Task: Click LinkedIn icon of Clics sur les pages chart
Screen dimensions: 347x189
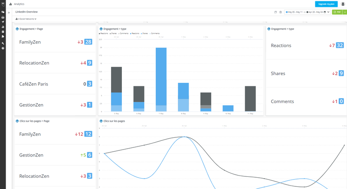Action: 101,121
